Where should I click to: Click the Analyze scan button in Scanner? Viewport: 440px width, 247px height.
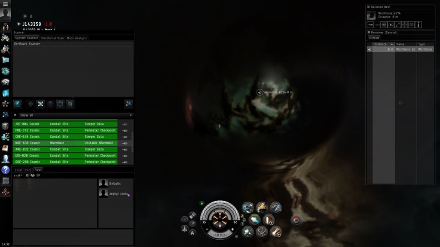(17, 104)
